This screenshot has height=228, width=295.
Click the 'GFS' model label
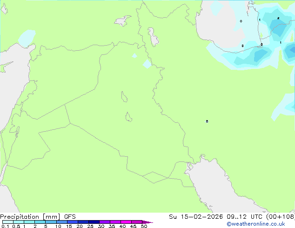(70, 217)
